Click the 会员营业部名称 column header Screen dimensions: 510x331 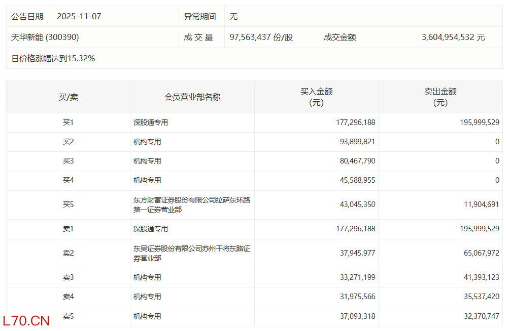point(192,97)
